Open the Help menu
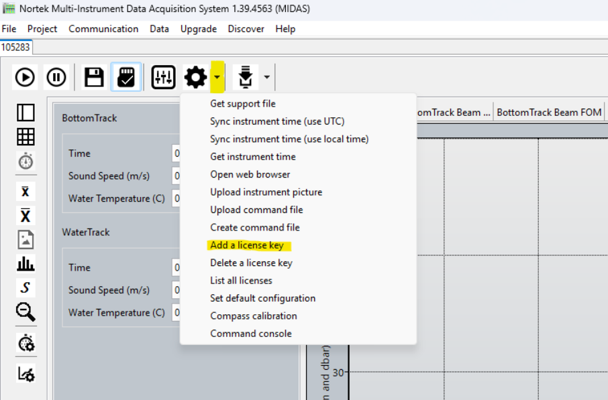The height and width of the screenshot is (400, 608). [285, 29]
